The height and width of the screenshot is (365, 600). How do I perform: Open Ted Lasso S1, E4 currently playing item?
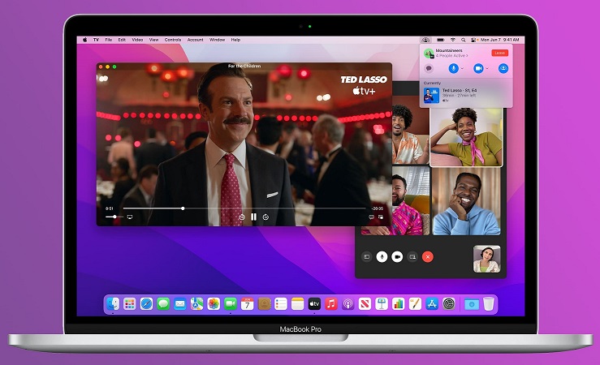[x=466, y=95]
